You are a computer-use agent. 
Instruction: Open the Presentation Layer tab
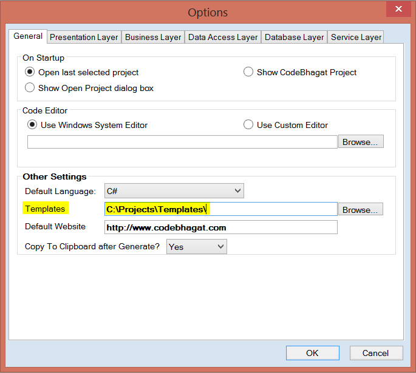pos(84,37)
